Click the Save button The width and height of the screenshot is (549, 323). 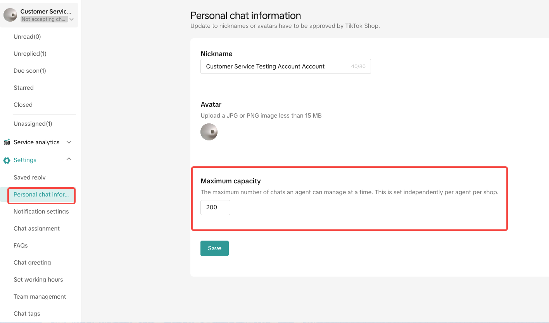pyautogui.click(x=214, y=248)
